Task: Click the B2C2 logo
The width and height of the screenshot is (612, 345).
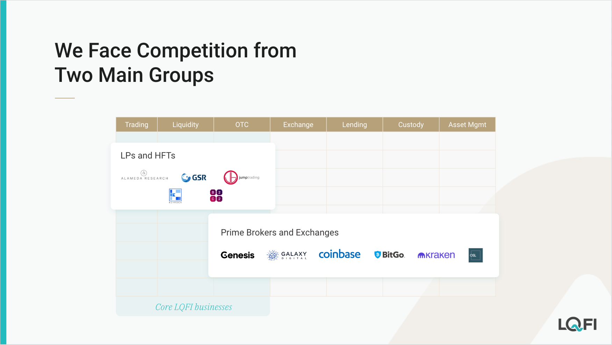Action: pos(216,196)
